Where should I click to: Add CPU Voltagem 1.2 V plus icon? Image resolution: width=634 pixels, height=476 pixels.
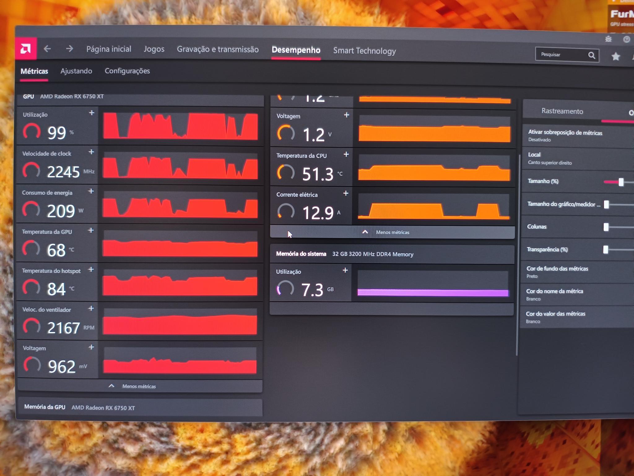347,115
